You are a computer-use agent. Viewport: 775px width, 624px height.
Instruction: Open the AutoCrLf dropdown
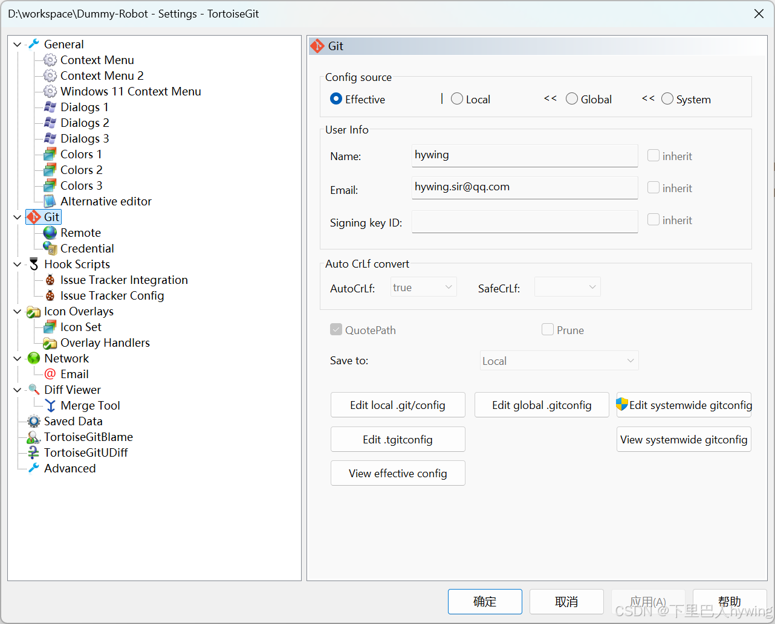tap(424, 287)
